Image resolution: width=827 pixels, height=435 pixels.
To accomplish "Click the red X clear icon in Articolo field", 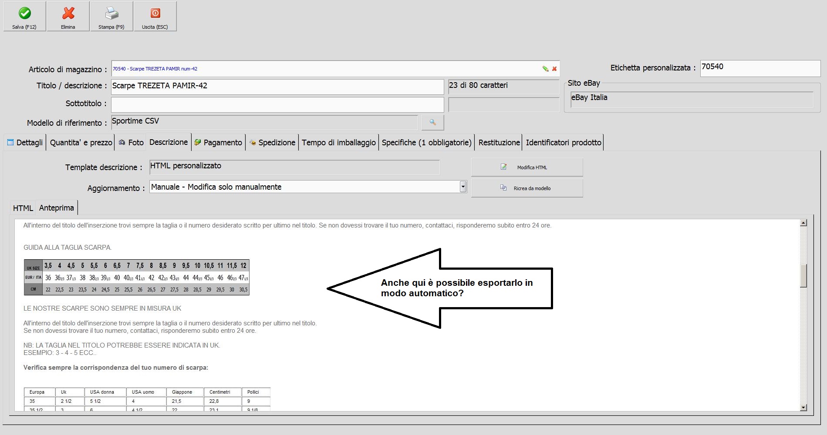I will pyautogui.click(x=554, y=69).
